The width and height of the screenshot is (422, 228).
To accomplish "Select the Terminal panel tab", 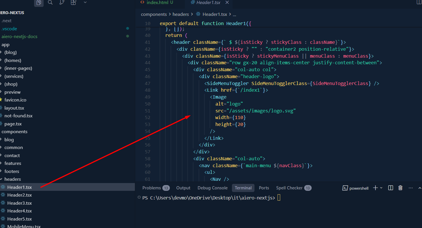I will tap(243, 188).
